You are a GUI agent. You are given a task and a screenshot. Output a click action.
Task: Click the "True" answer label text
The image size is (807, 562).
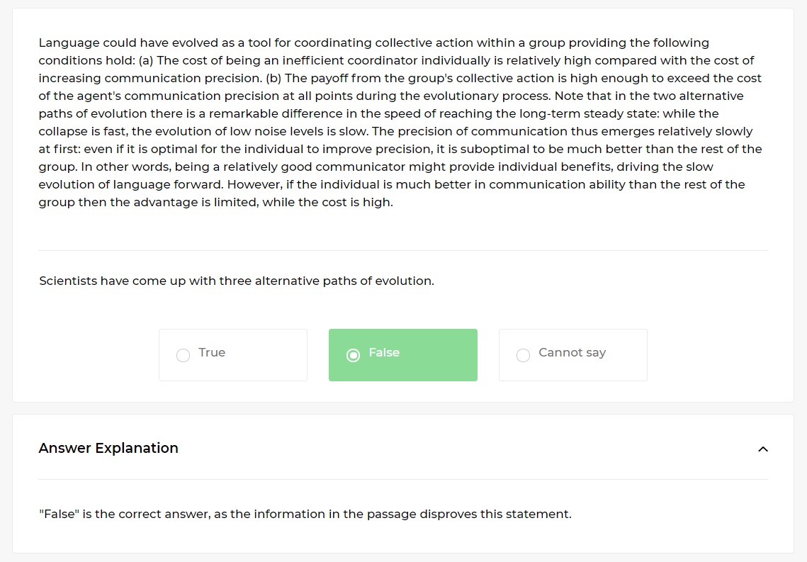212,353
